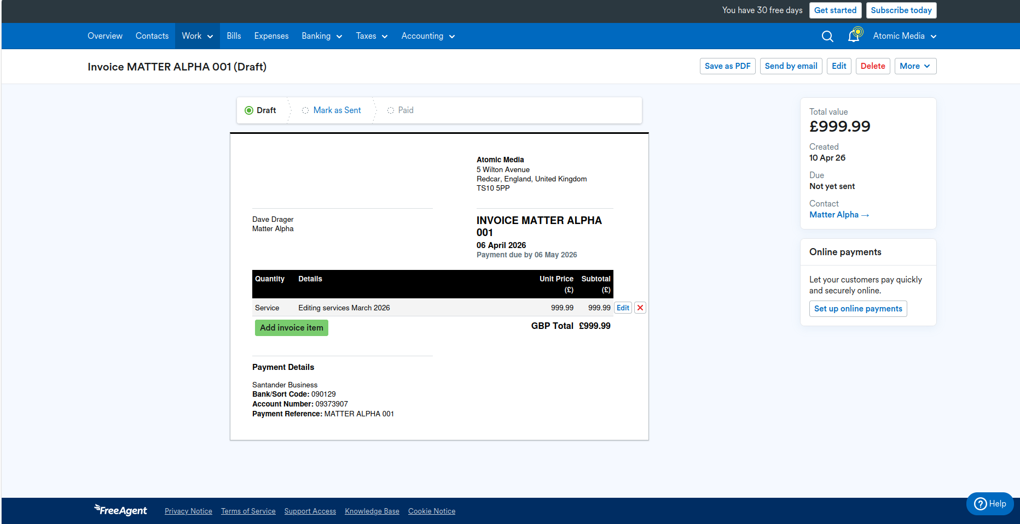View notifications via the bell icon
The height and width of the screenshot is (524, 1020).
point(854,36)
